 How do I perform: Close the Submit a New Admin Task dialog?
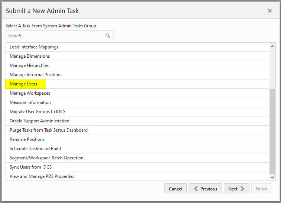click(x=270, y=11)
